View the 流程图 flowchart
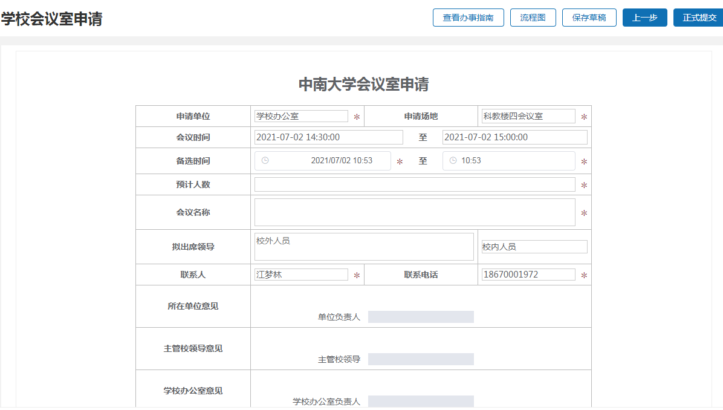The height and width of the screenshot is (410, 723). point(533,18)
